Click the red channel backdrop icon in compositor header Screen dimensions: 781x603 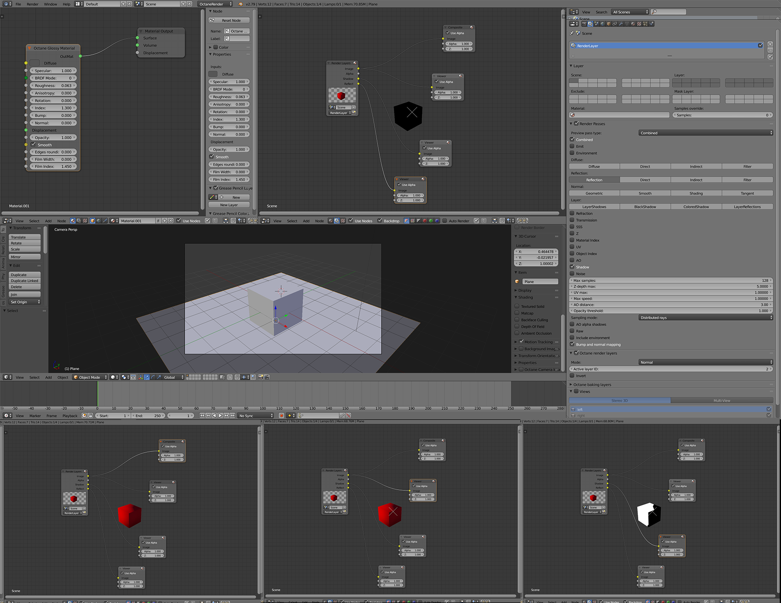pyautogui.click(x=425, y=221)
